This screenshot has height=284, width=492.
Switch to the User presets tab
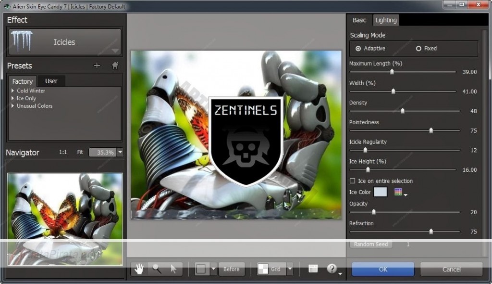pyautogui.click(x=51, y=81)
